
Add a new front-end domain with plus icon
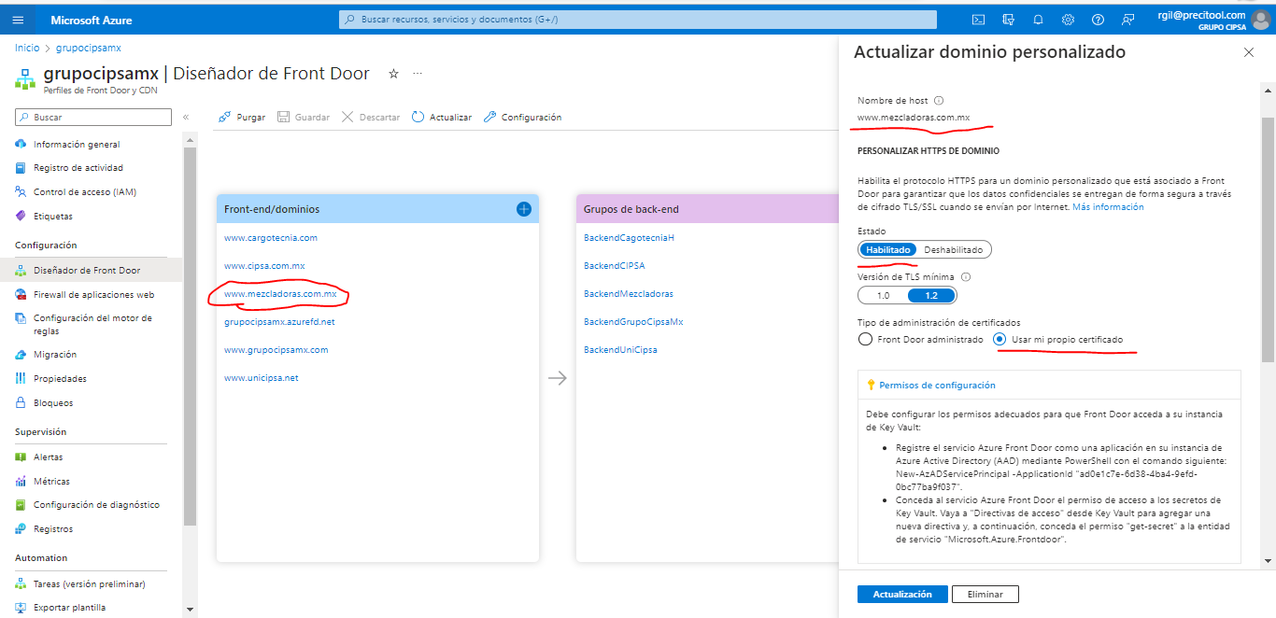click(524, 209)
